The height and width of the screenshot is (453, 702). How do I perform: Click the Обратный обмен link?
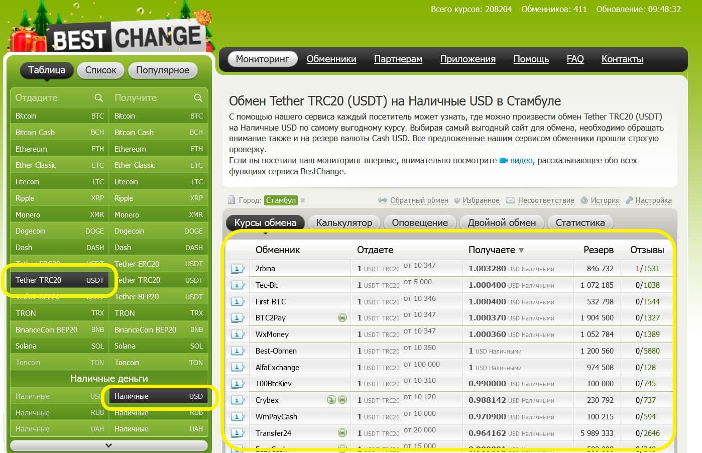[419, 200]
